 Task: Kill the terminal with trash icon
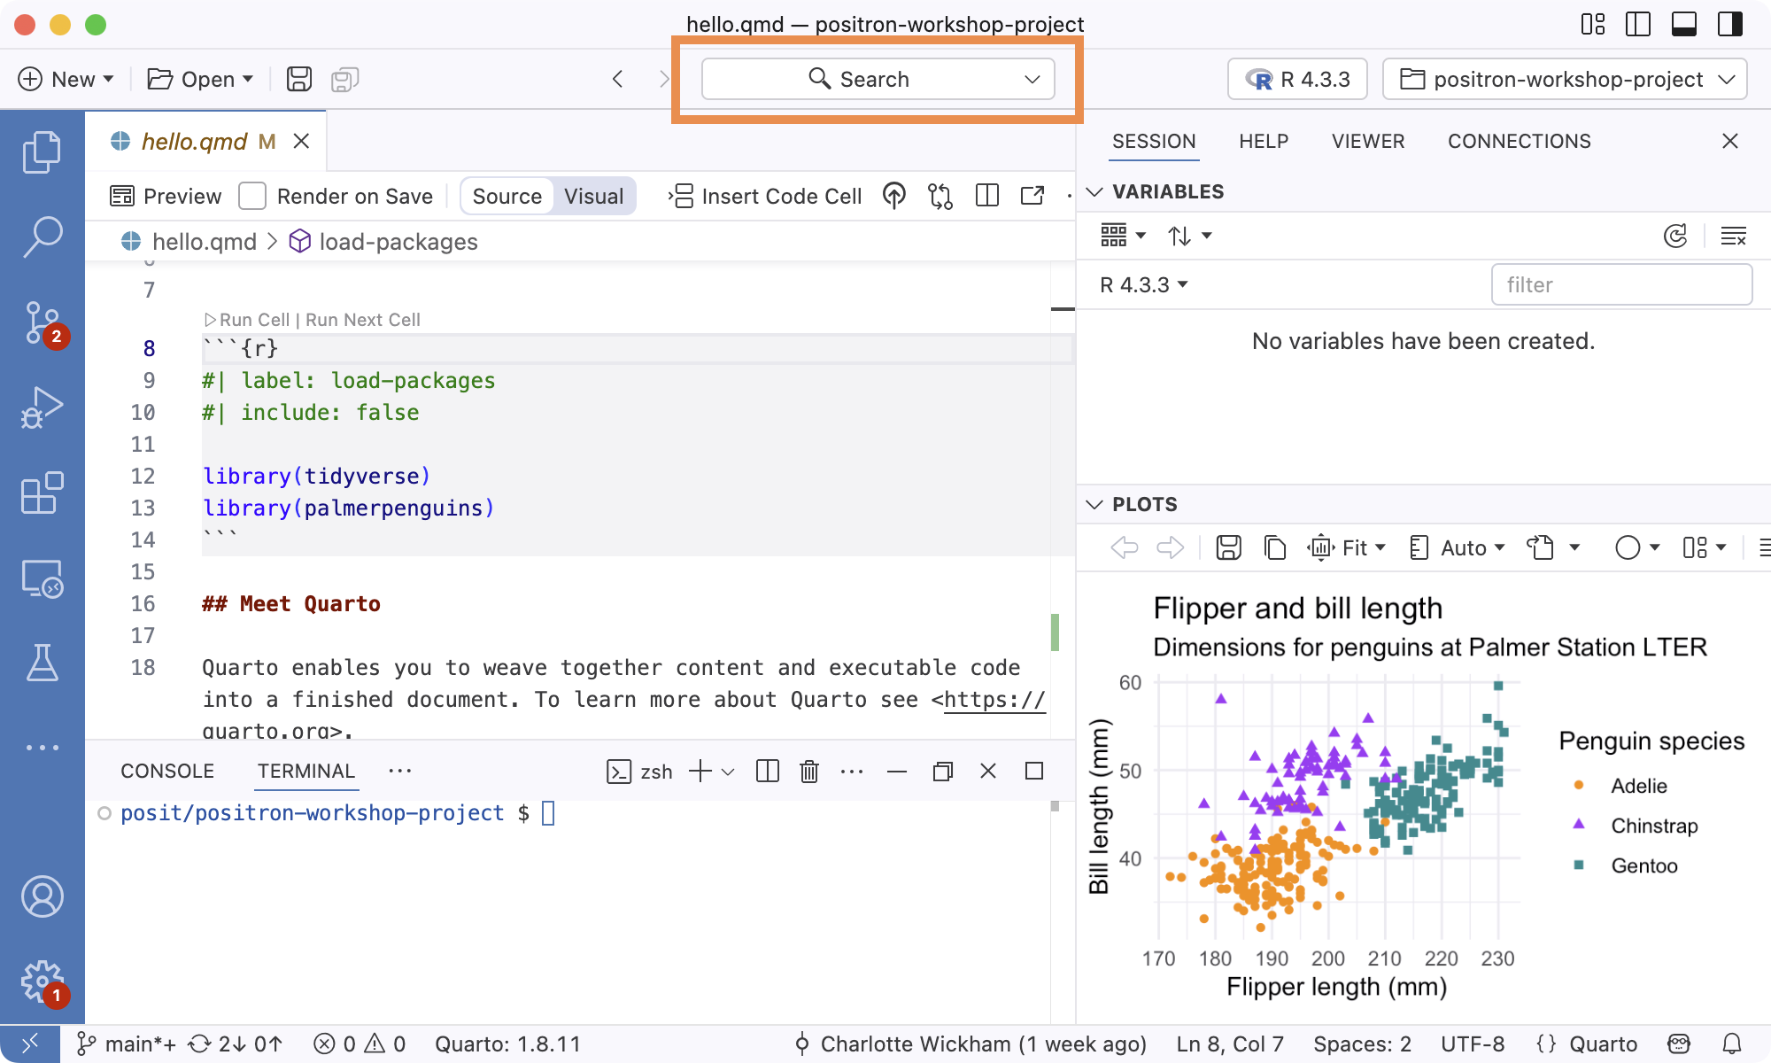(x=808, y=772)
